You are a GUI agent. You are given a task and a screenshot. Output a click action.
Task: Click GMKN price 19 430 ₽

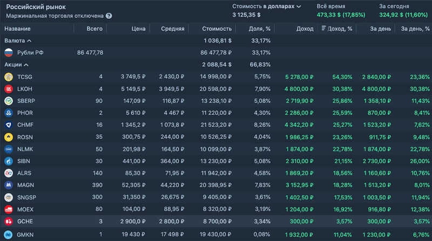pos(133,235)
